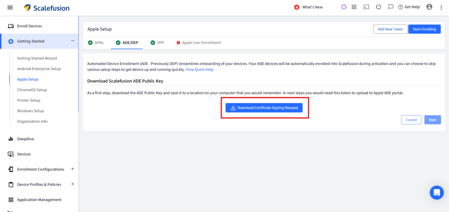Open Printer Setup
The height and width of the screenshot is (212, 449).
coord(29,100)
